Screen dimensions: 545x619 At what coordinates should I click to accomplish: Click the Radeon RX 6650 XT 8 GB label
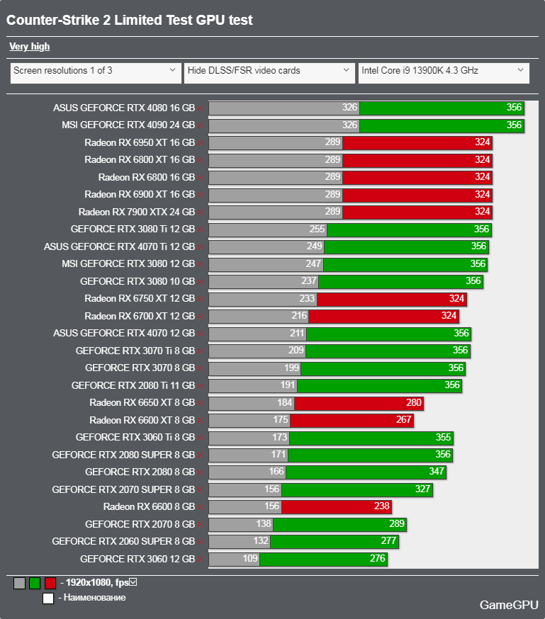(x=142, y=403)
